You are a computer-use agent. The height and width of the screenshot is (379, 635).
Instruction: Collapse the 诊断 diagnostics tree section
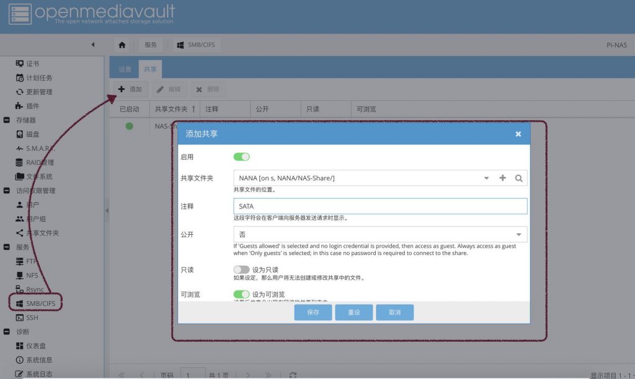(6, 332)
